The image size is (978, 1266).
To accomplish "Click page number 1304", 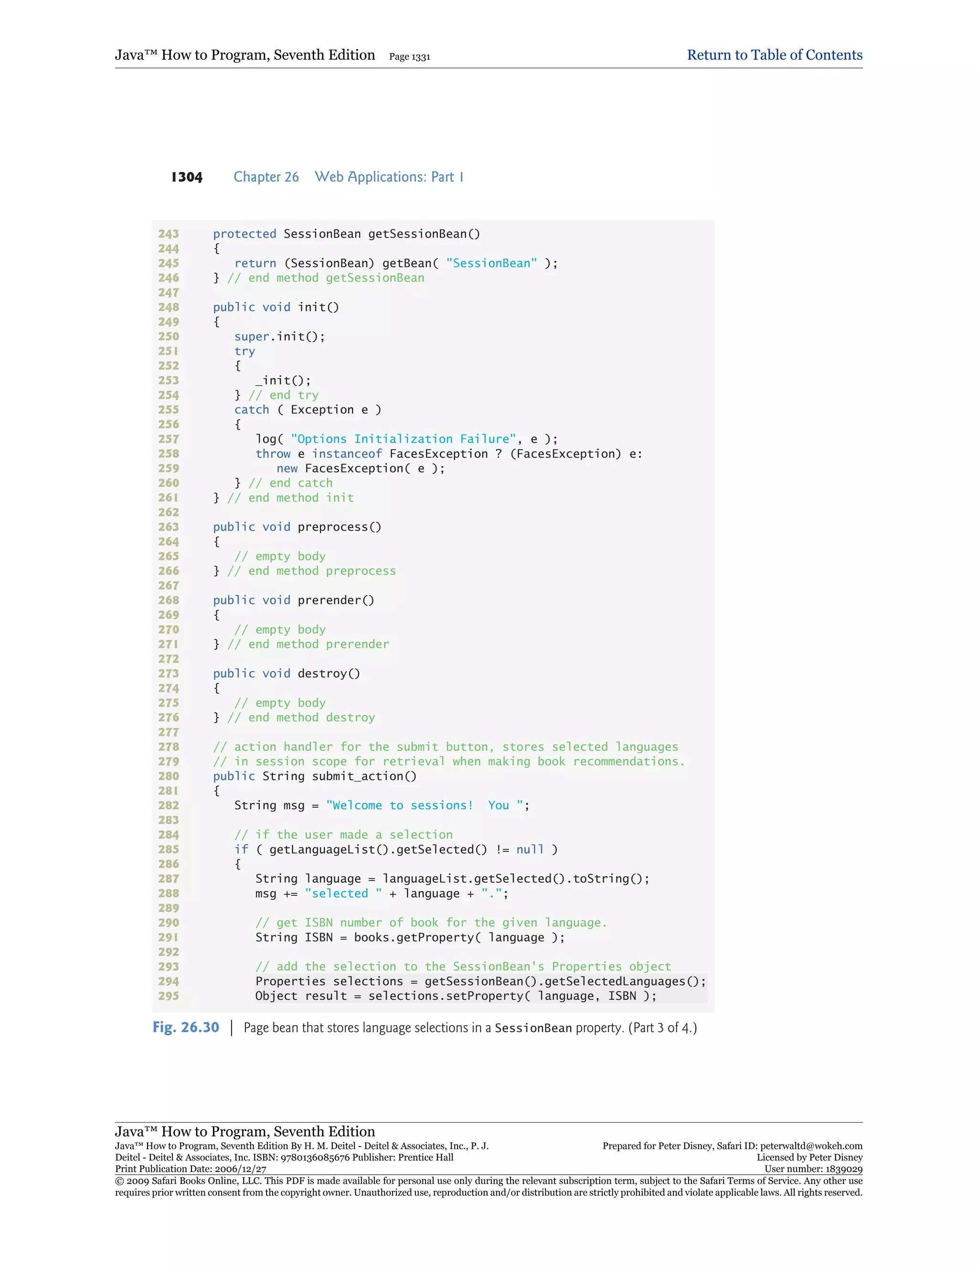I will pos(187,177).
